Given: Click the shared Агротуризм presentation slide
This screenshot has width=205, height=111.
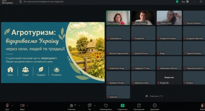Looking at the screenshot, I should tap(53, 52).
